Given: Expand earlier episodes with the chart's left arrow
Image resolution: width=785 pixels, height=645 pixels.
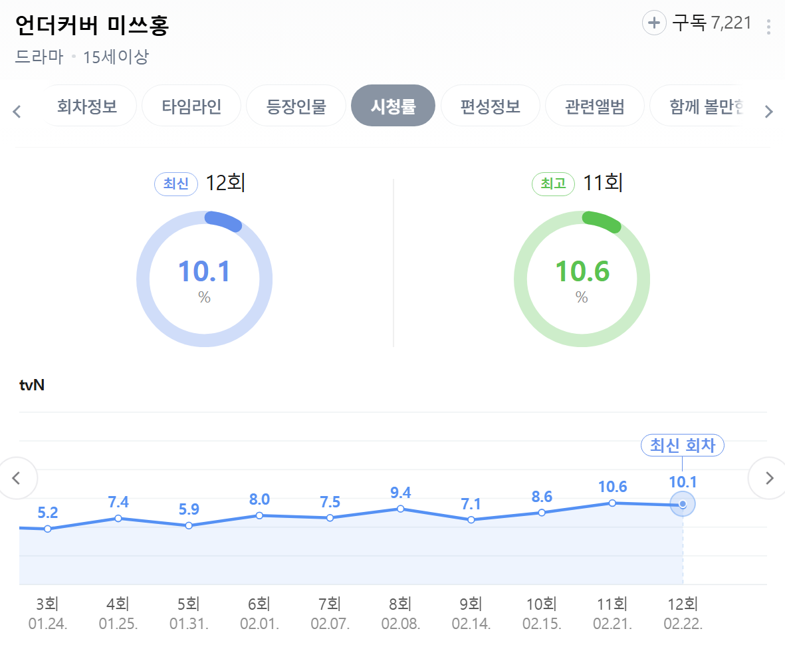Looking at the screenshot, I should point(17,478).
